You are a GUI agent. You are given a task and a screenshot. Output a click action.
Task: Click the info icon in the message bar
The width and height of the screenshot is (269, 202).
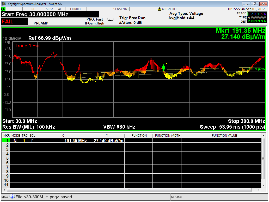(x=12, y=197)
